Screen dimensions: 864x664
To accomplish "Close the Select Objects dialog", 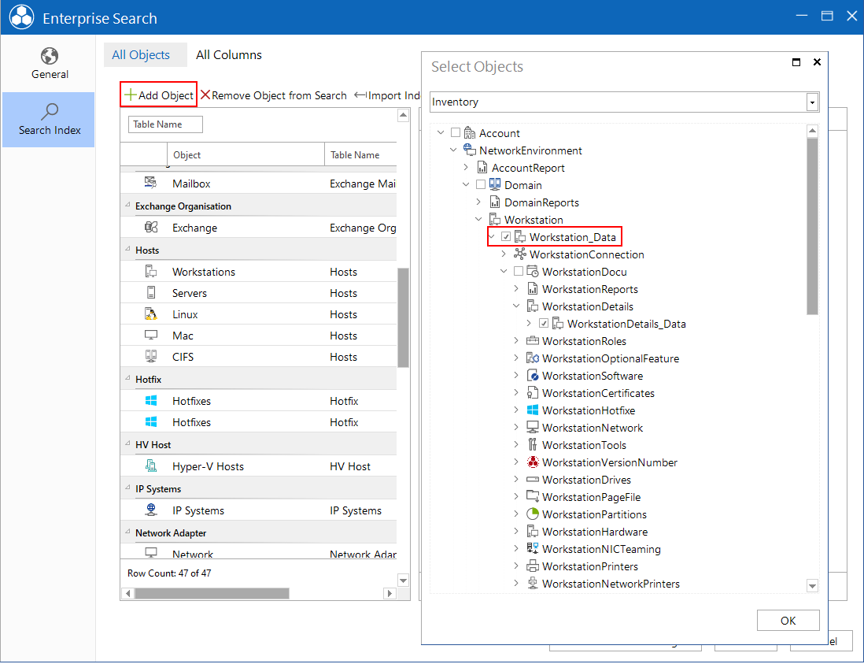I will (x=817, y=62).
